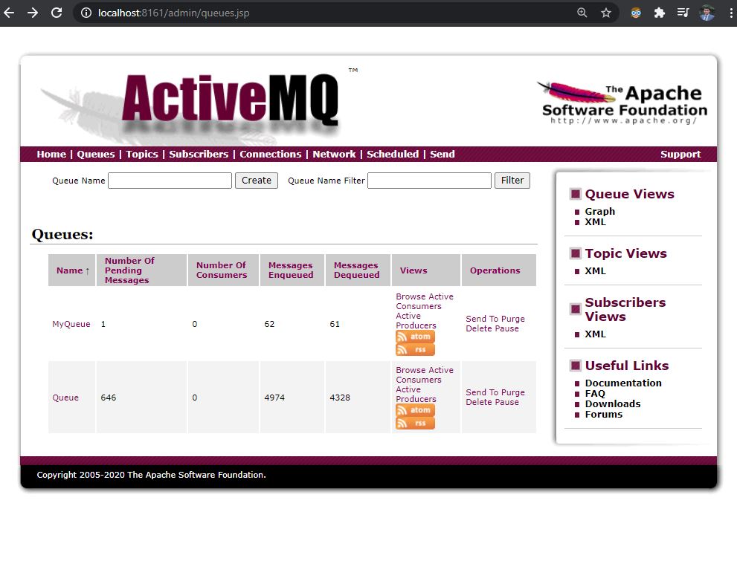737x587 pixels.
Task: Sort by Number Of Pending Messages header
Action: (129, 270)
